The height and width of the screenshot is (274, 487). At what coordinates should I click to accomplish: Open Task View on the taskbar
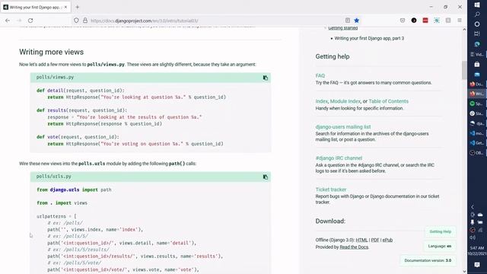(477, 33)
